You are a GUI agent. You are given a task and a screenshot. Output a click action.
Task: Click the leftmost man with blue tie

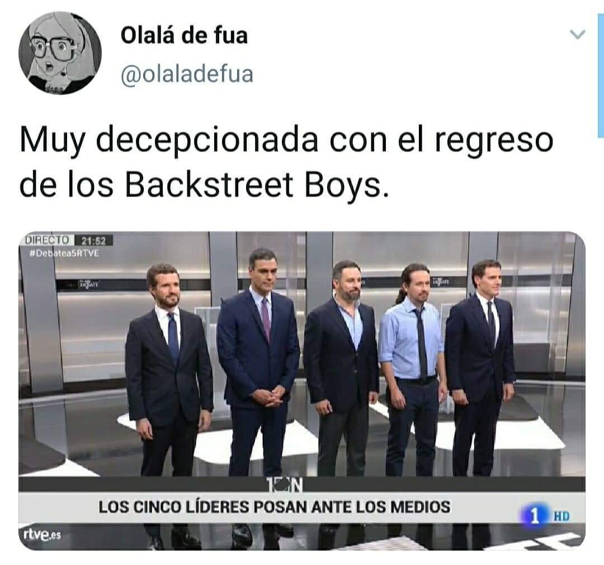[x=169, y=370]
